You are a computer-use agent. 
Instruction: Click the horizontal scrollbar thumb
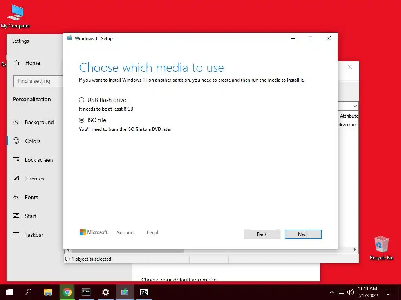click(x=127, y=251)
